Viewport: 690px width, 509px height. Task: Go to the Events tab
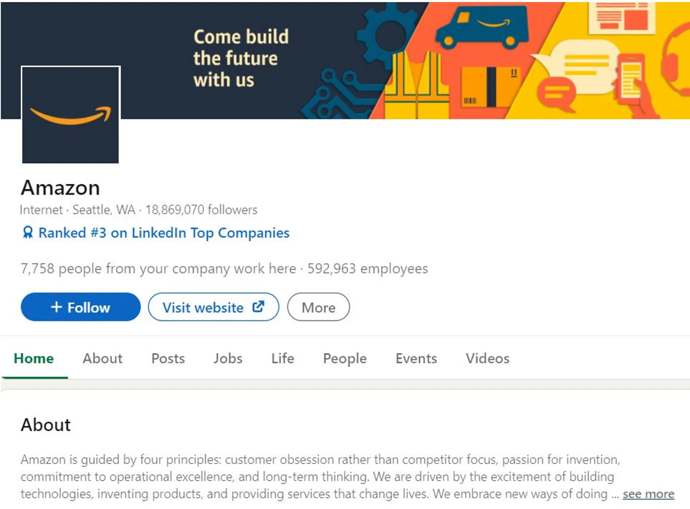pyautogui.click(x=416, y=359)
